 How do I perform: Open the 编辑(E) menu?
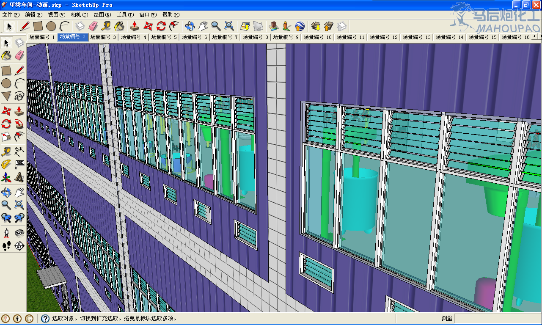coord(34,15)
